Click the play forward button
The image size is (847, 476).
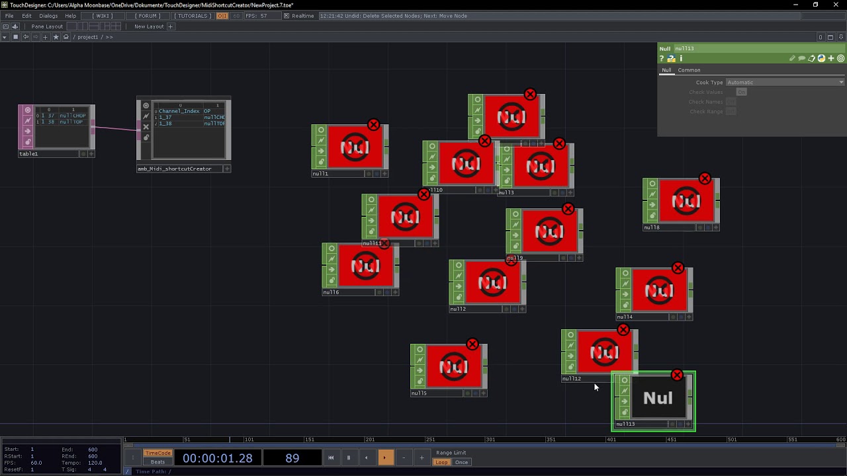tap(384, 457)
